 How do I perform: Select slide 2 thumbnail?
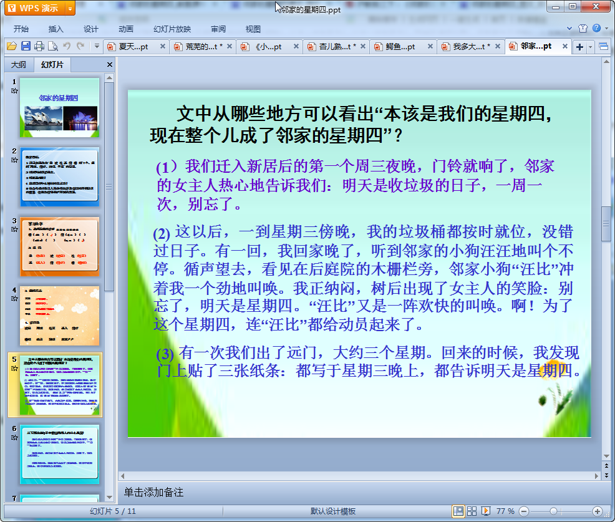pos(60,177)
